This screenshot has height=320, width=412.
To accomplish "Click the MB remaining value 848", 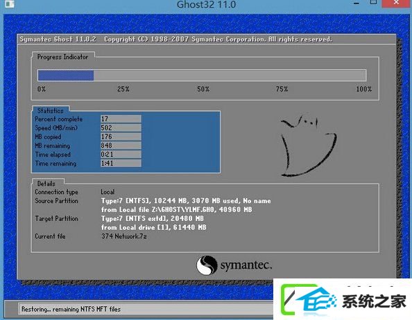I will pyautogui.click(x=121, y=145).
